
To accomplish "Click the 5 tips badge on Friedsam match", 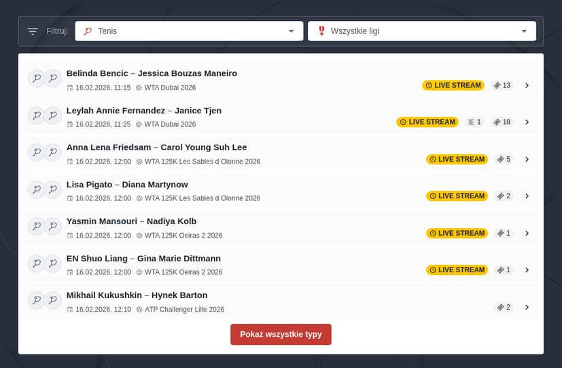I will [x=504, y=160].
